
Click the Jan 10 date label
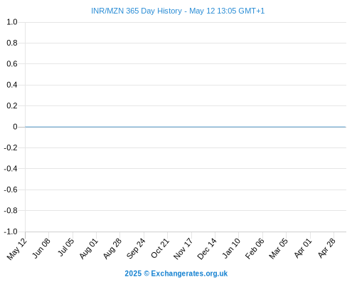pyautogui.click(x=231, y=248)
